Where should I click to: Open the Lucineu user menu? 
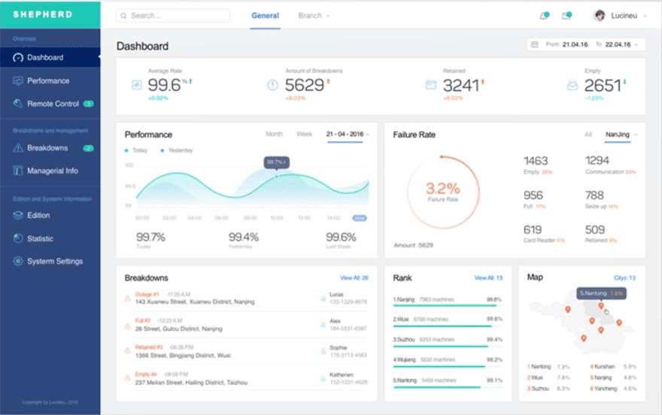coord(620,16)
